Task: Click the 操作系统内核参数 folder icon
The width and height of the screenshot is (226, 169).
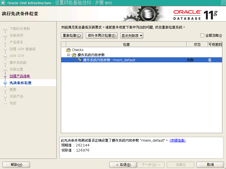Action: (74, 55)
